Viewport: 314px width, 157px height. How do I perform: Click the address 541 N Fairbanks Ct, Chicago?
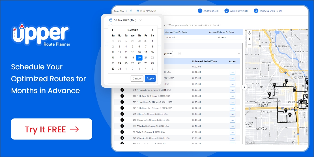[x=152, y=90]
